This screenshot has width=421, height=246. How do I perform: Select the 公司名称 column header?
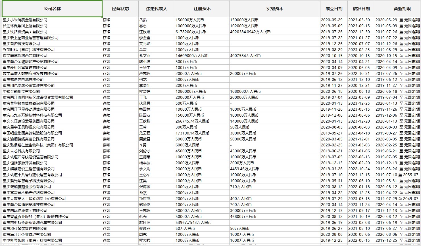pos(52,9)
